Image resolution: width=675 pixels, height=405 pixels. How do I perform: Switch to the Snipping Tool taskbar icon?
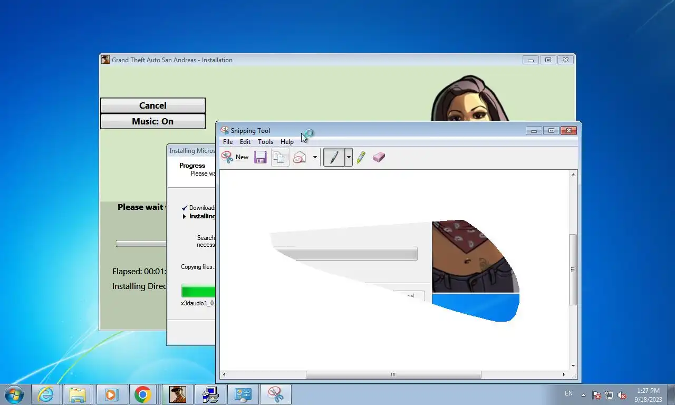click(276, 394)
